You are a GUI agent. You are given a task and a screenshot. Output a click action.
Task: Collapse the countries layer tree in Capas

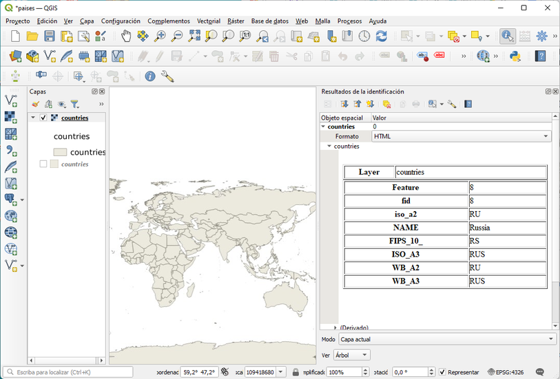click(33, 118)
